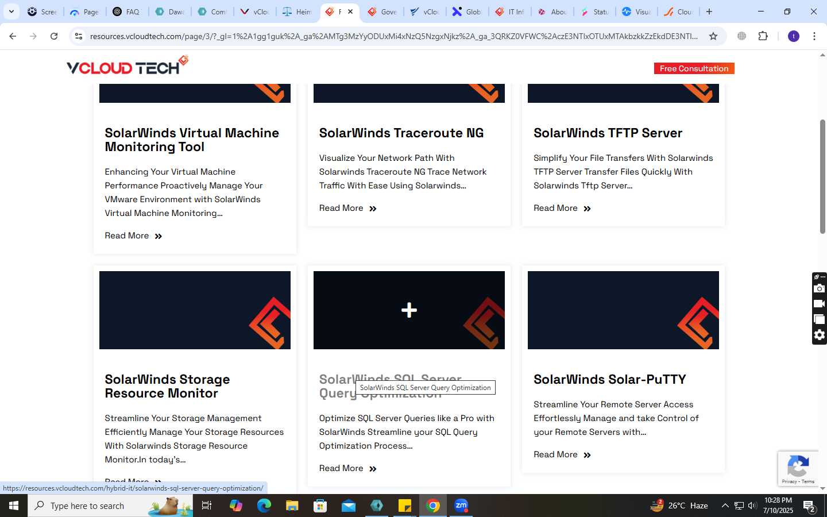Open SolarWinds Traceroute NG title link
This screenshot has width=827, height=517.
[401, 133]
